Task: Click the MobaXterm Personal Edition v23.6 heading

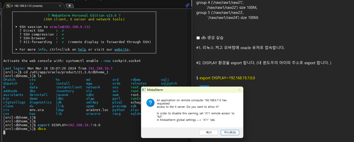Action: [x=84, y=16]
